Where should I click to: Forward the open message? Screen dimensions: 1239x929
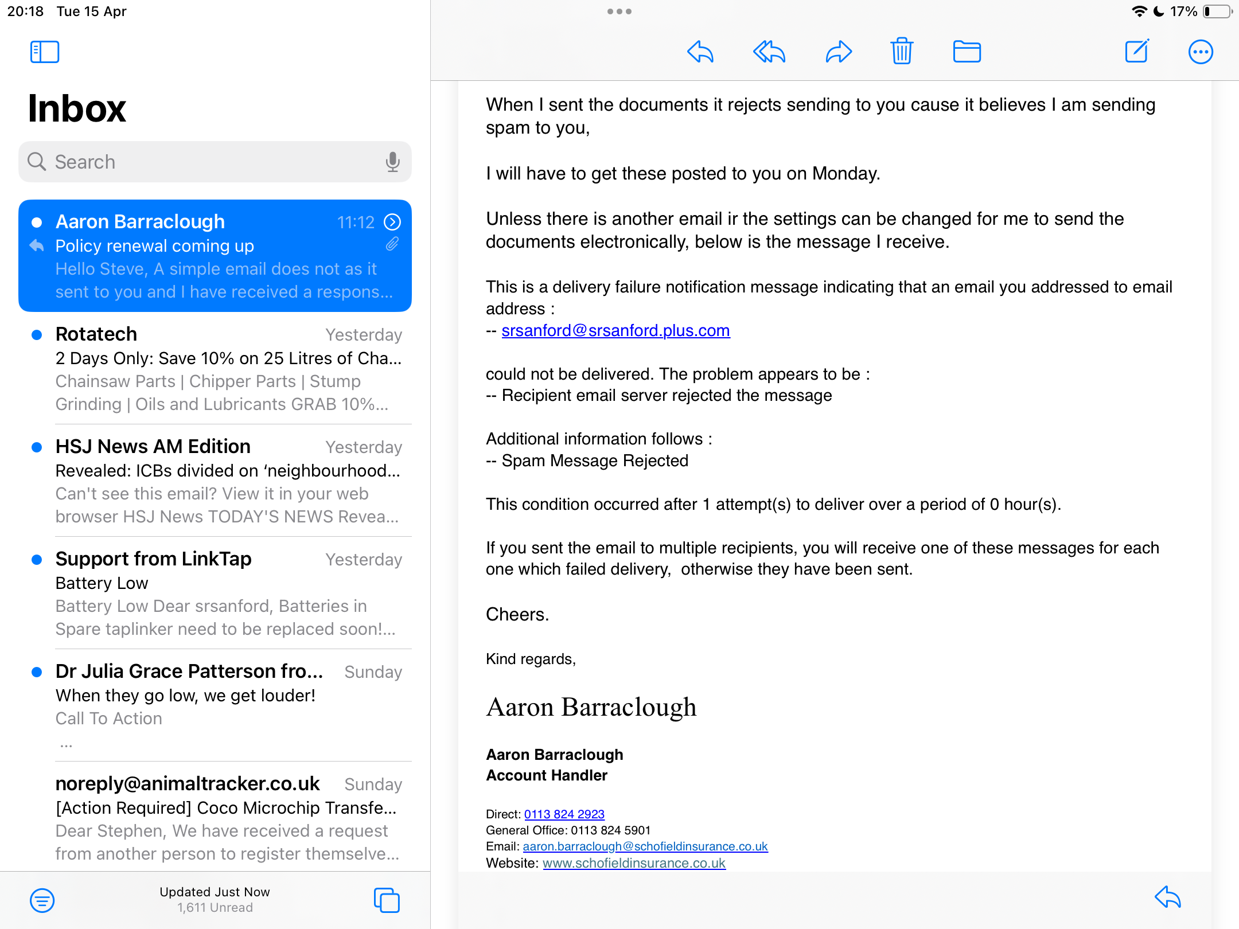839,52
